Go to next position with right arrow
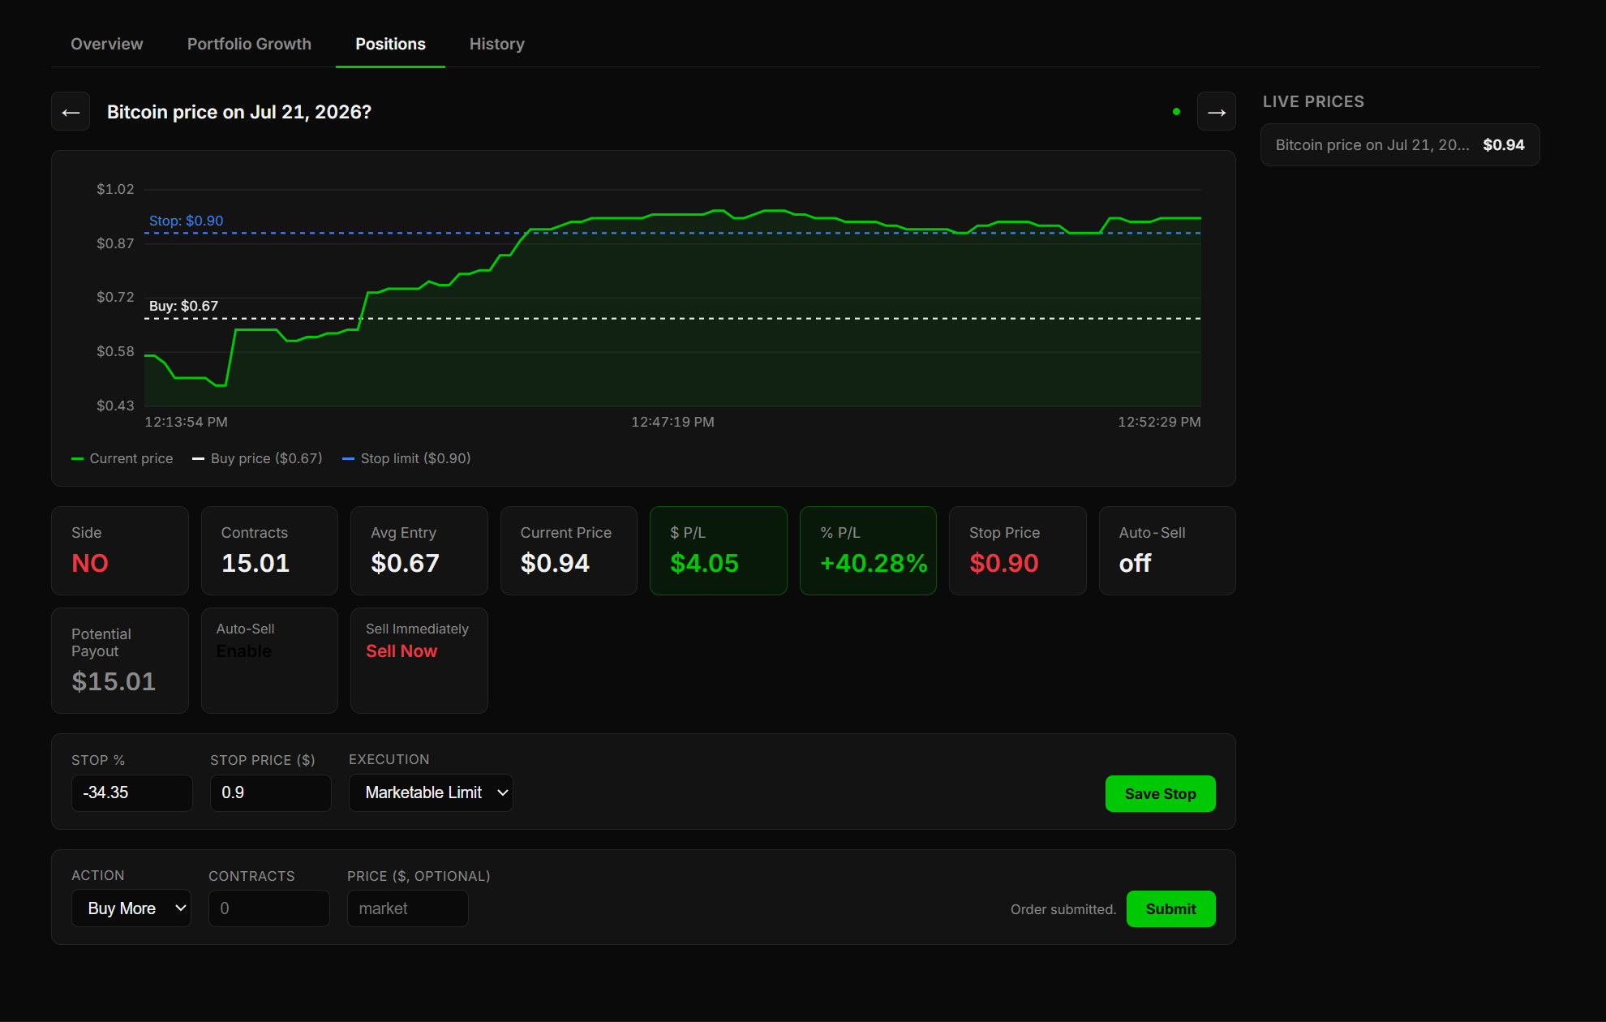Viewport: 1606px width, 1022px height. click(1217, 112)
